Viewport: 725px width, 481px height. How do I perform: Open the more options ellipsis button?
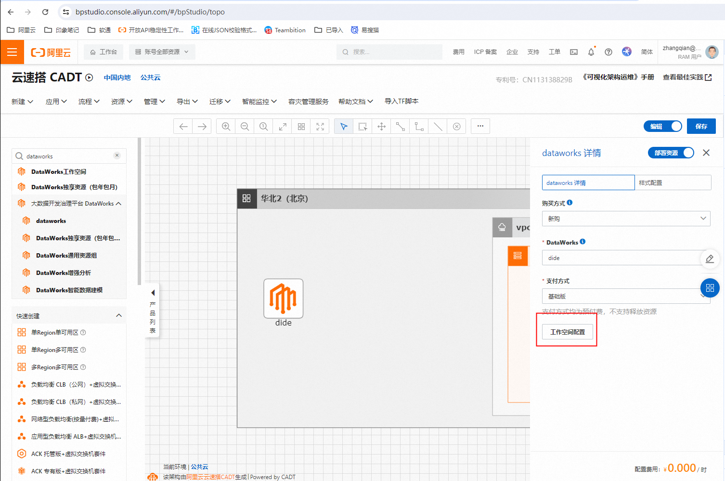tap(480, 126)
